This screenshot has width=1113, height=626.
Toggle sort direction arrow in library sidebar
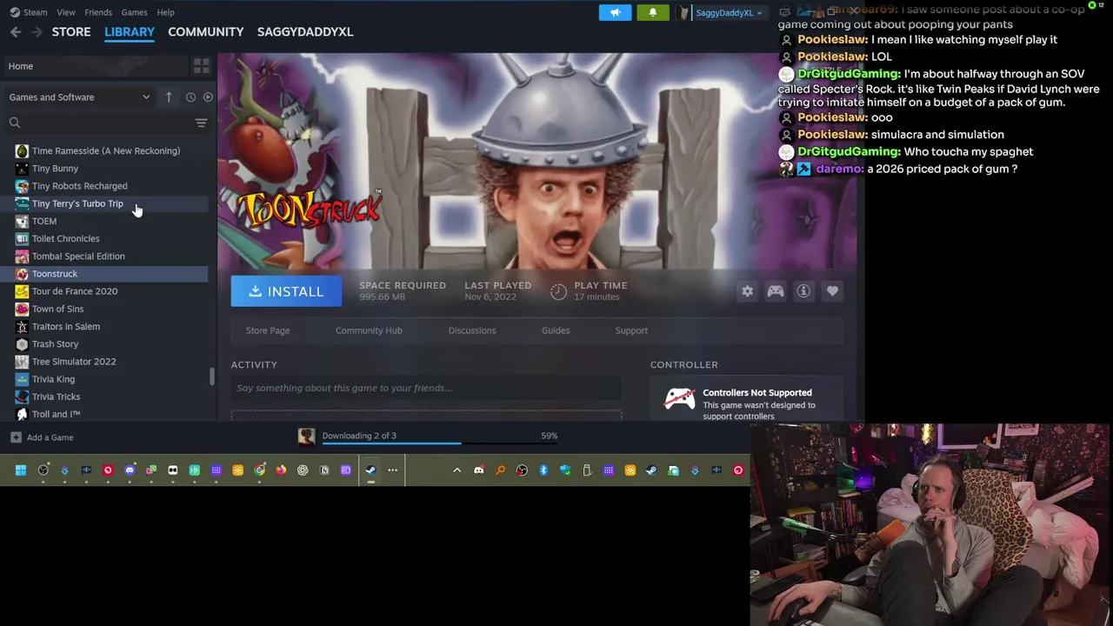click(x=169, y=97)
